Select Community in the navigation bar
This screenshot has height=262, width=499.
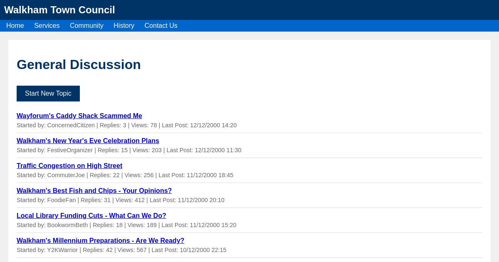pyautogui.click(x=86, y=26)
